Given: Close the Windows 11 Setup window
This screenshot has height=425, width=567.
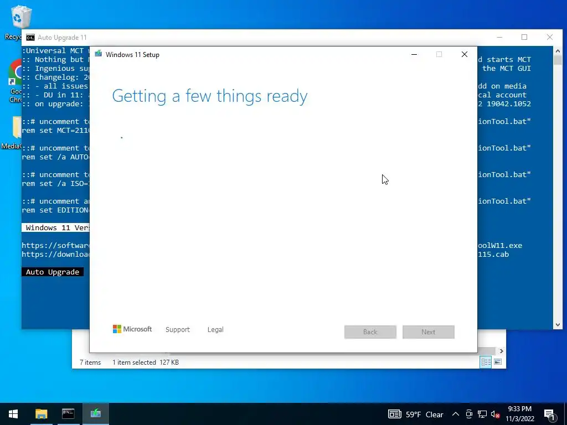Looking at the screenshot, I should [465, 54].
